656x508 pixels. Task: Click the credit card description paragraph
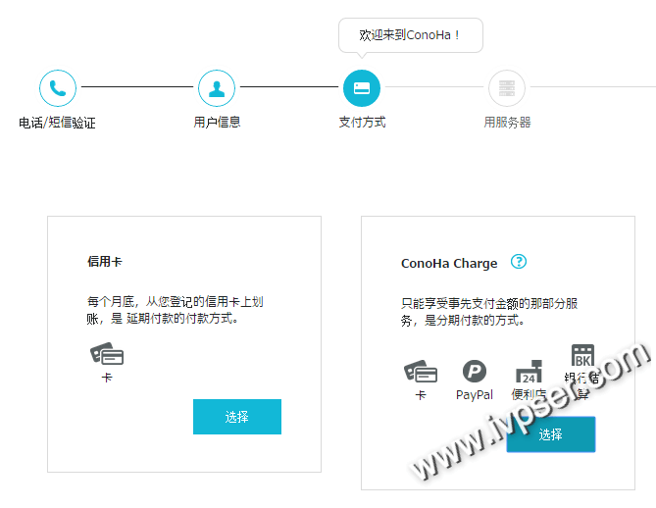click(x=176, y=310)
